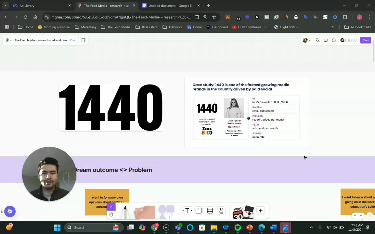
Task: Pick the marker pen drawing tool
Action: click(125, 212)
